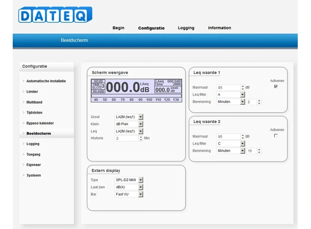The image size is (311, 229).
Task: Expand the Laat zien dropdown
Action: tap(128, 187)
